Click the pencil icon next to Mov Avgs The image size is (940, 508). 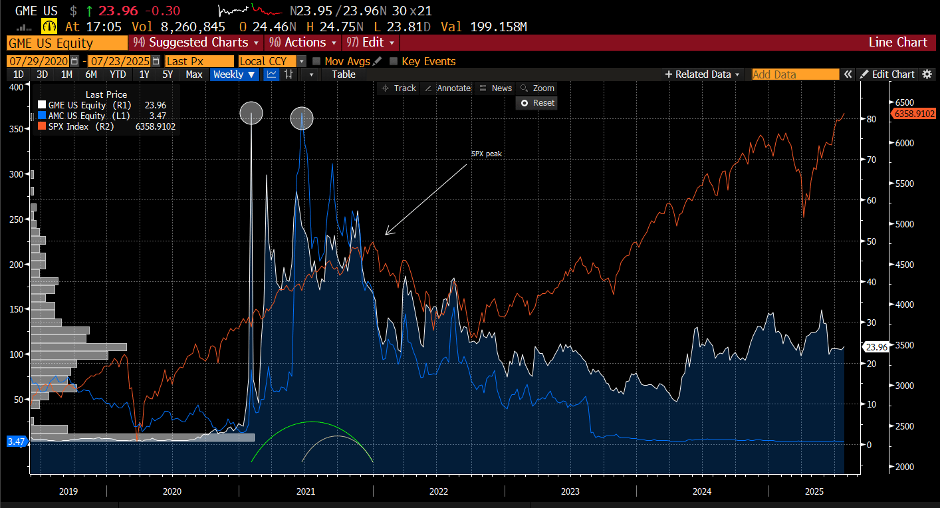(377, 61)
